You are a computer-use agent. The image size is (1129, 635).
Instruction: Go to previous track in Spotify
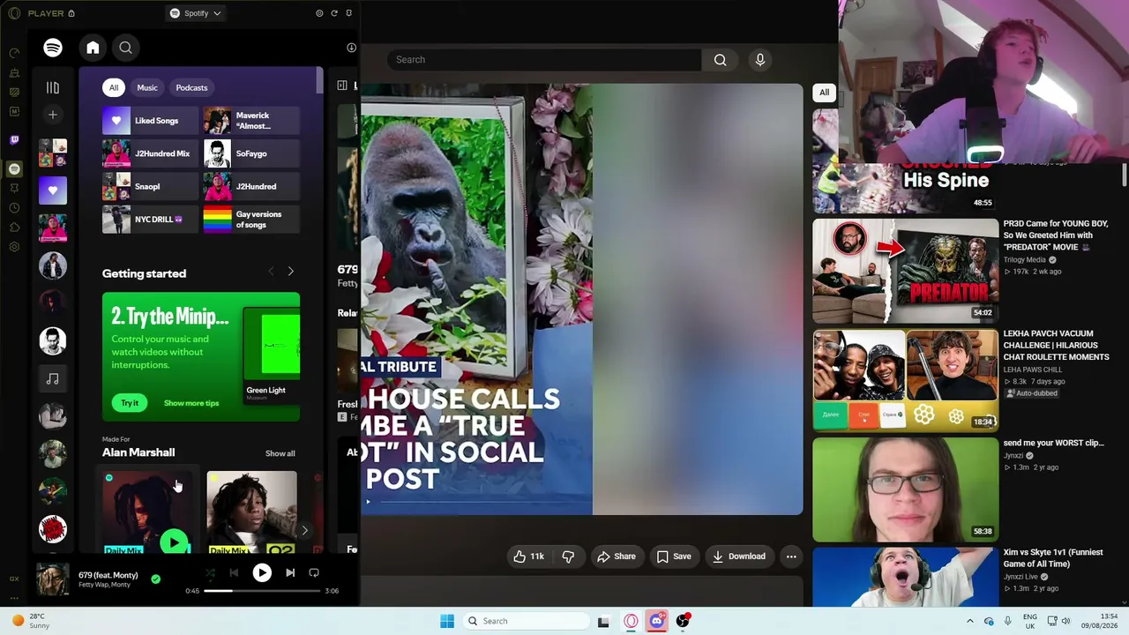[x=234, y=573]
